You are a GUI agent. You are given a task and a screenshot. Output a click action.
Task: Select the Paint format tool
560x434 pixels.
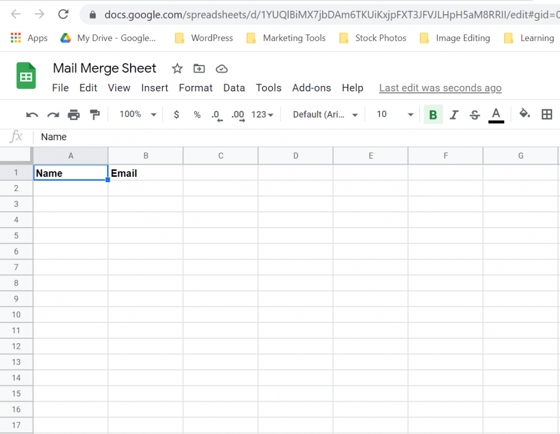94,114
